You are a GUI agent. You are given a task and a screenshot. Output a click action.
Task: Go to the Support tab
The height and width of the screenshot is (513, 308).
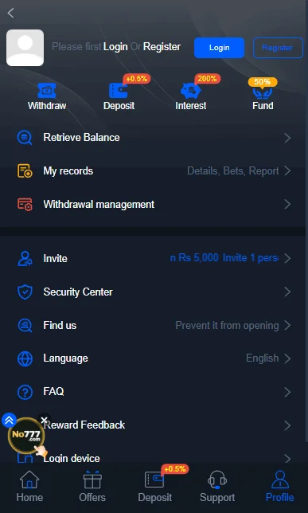click(217, 487)
